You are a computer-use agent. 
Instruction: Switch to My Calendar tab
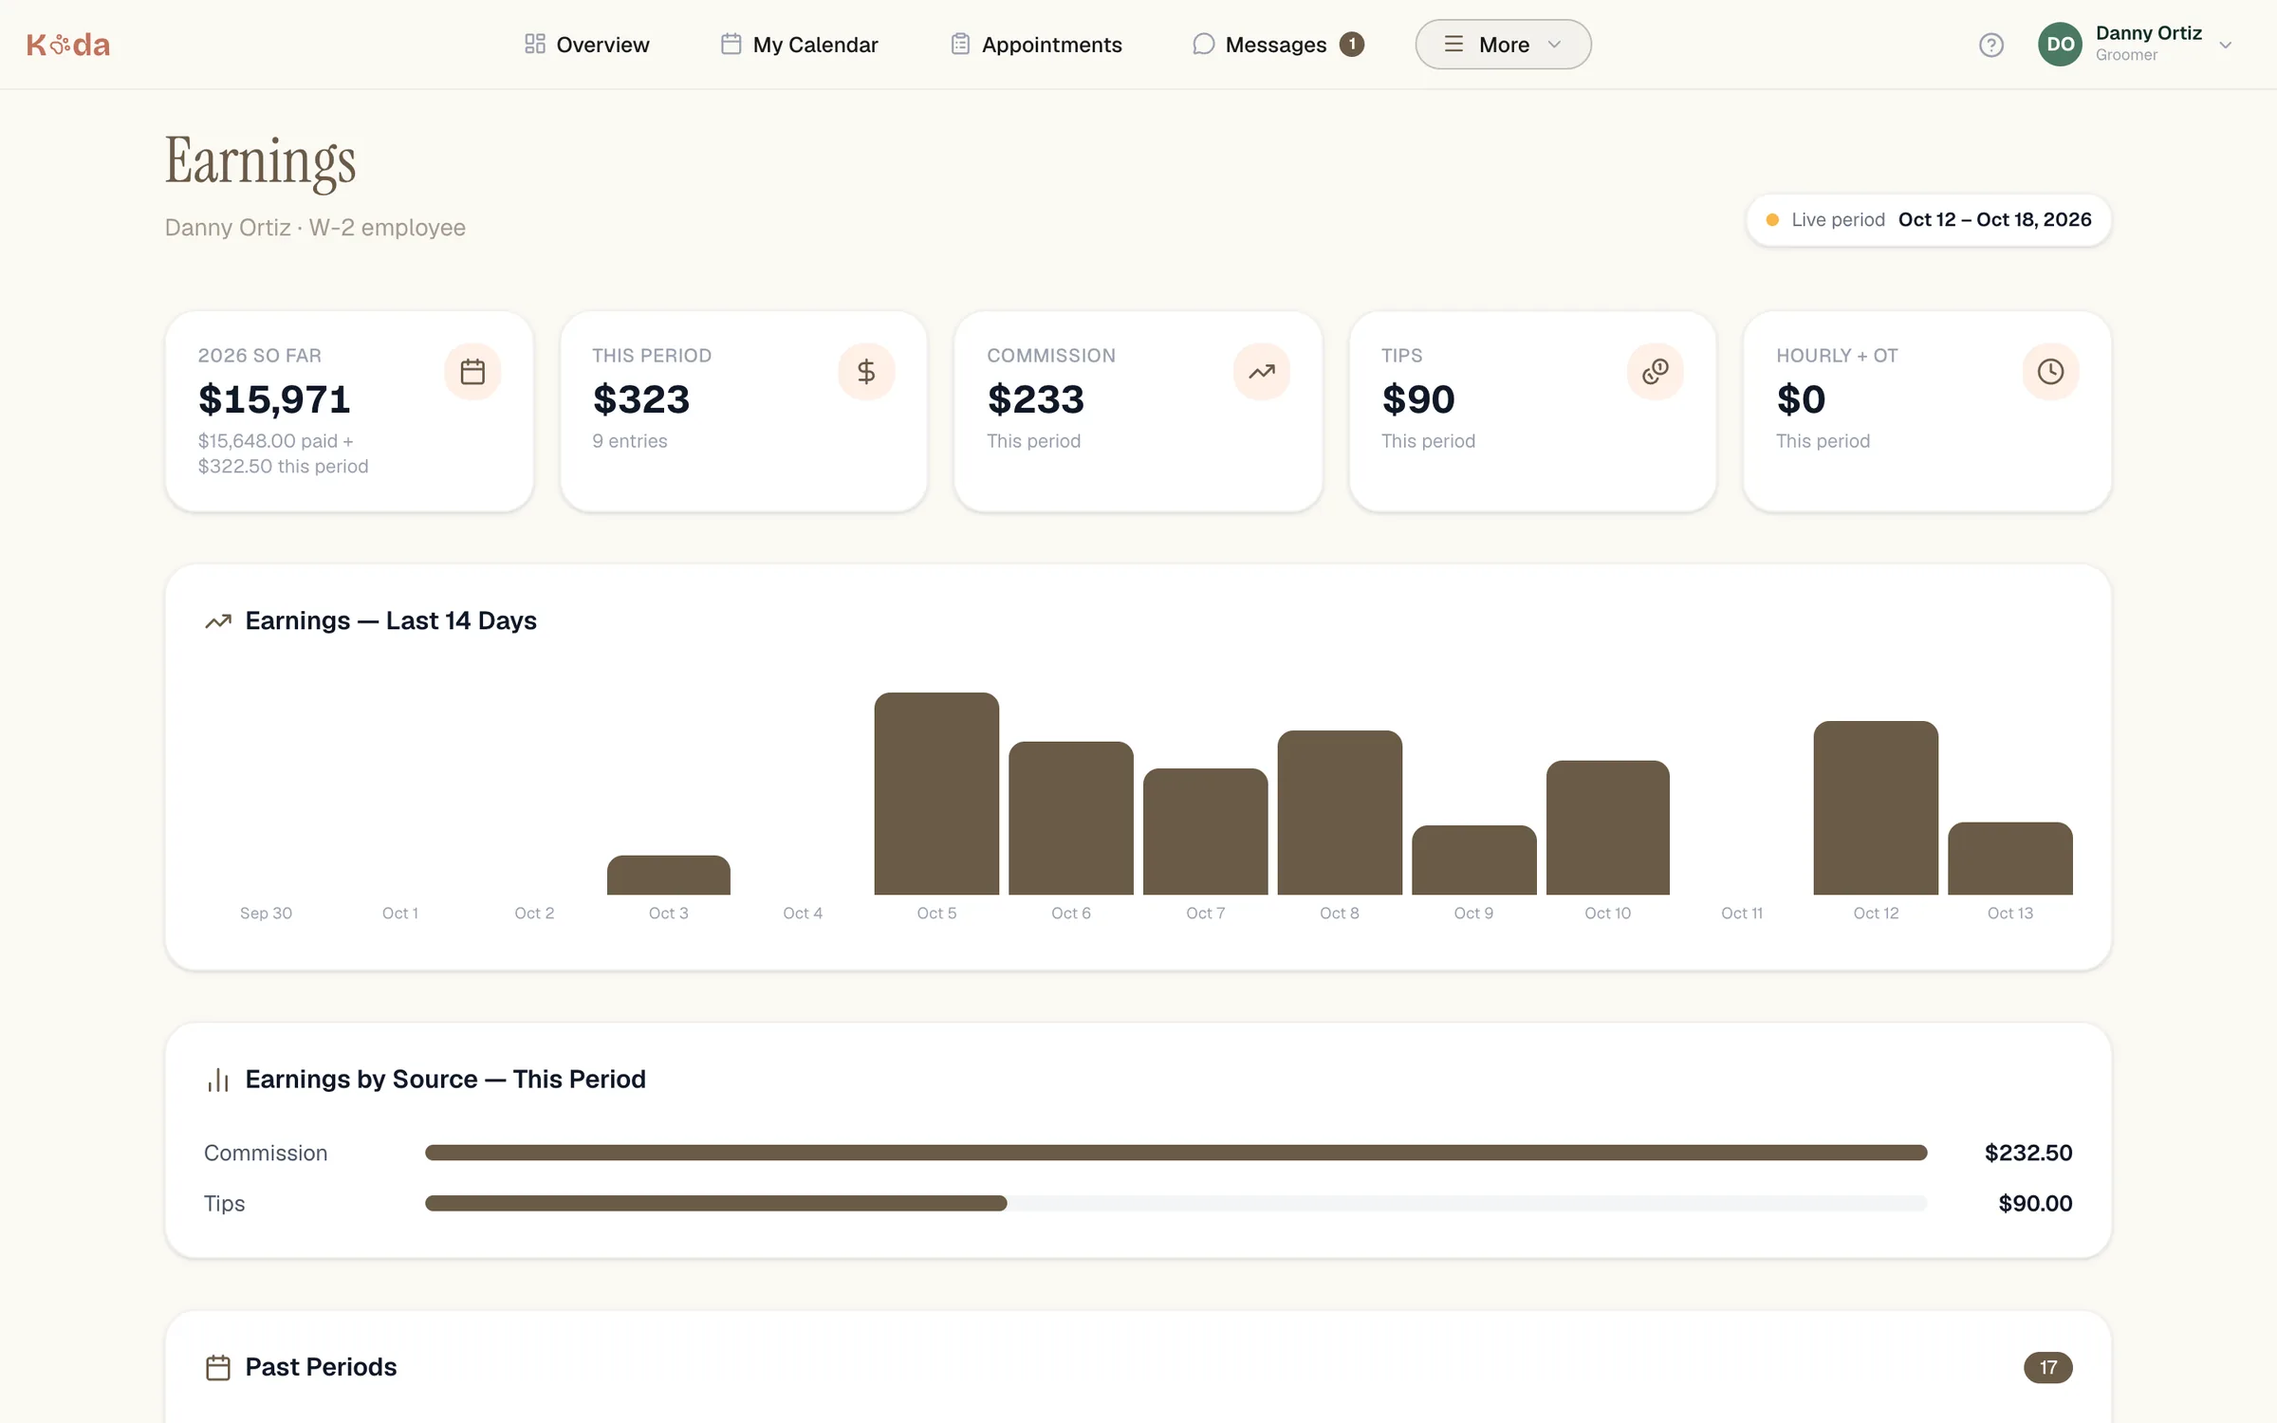(799, 45)
